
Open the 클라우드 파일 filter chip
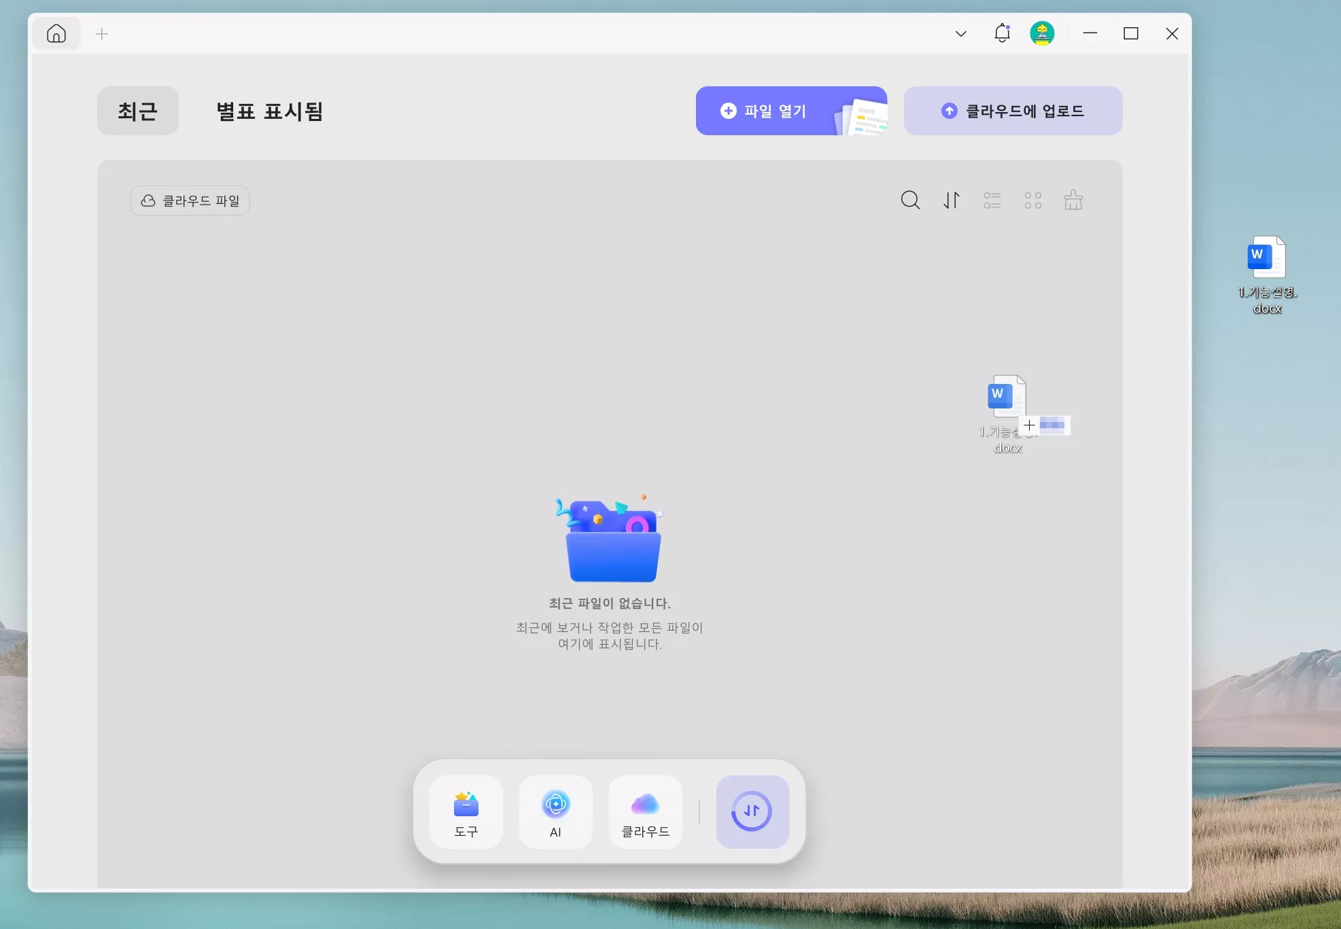tap(190, 200)
